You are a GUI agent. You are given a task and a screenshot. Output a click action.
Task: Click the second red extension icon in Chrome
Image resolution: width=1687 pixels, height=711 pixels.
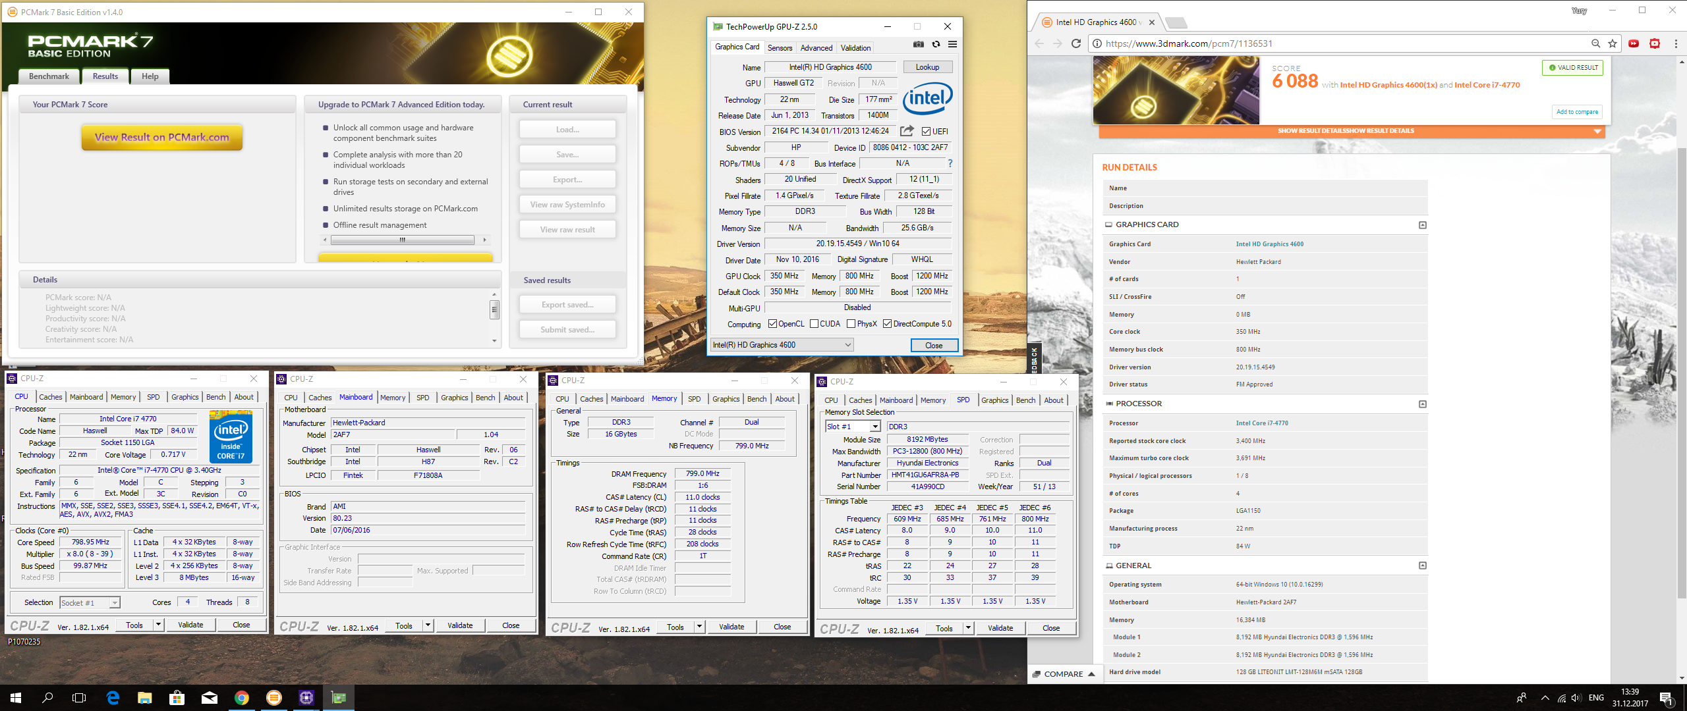click(x=1655, y=43)
